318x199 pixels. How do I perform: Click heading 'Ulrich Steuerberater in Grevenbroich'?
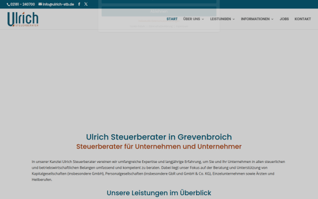(159, 137)
